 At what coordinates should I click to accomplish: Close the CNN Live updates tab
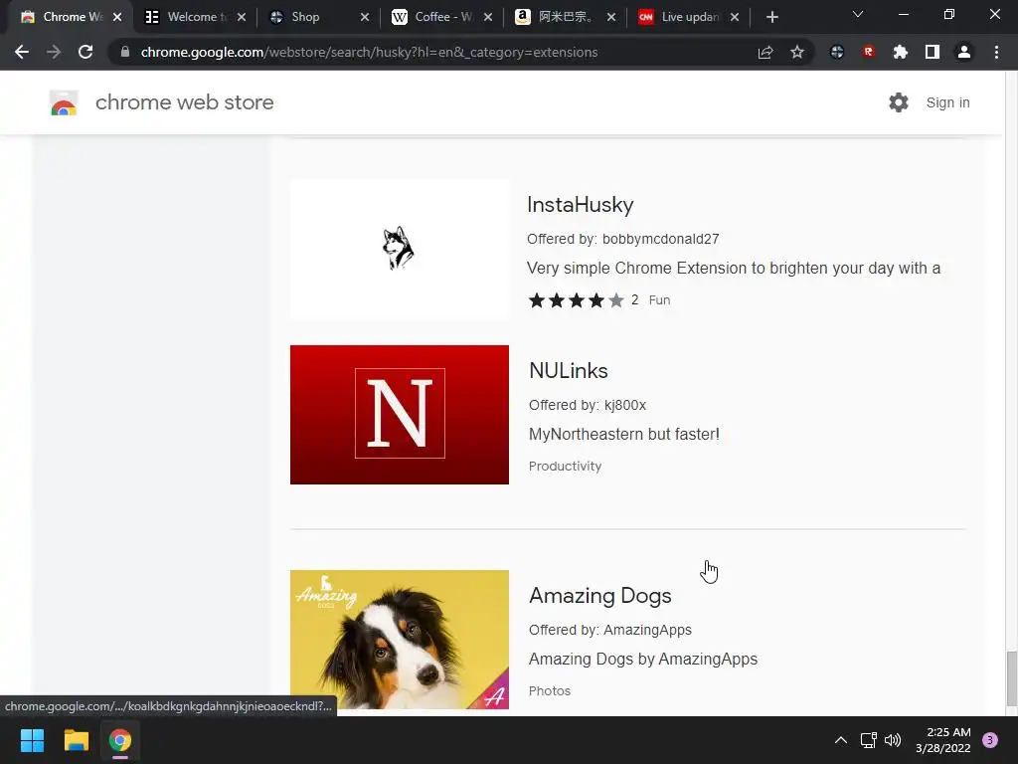pos(735,17)
